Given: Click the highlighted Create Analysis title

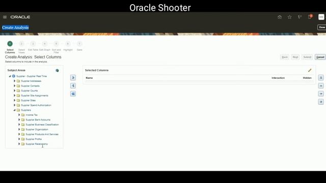Looking at the screenshot, I should (x=15, y=27).
